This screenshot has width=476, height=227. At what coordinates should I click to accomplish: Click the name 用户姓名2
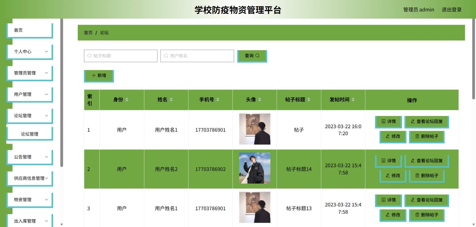[166, 169]
